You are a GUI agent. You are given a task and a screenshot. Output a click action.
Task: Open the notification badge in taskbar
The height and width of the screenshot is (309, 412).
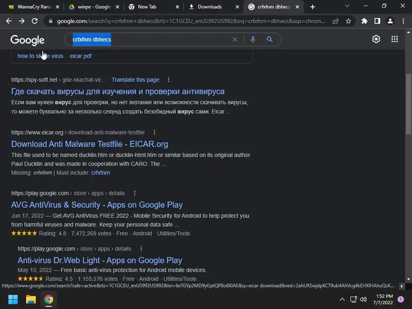coord(401,299)
